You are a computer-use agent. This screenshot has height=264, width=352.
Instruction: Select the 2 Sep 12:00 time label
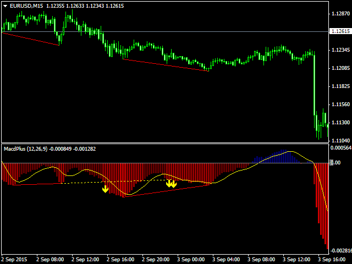coord(85,260)
